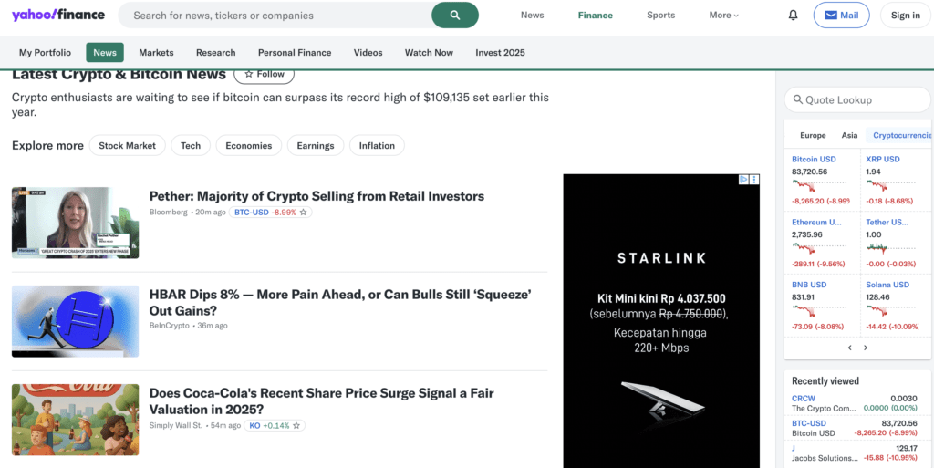Open Markets in the navigation bar

click(x=156, y=53)
